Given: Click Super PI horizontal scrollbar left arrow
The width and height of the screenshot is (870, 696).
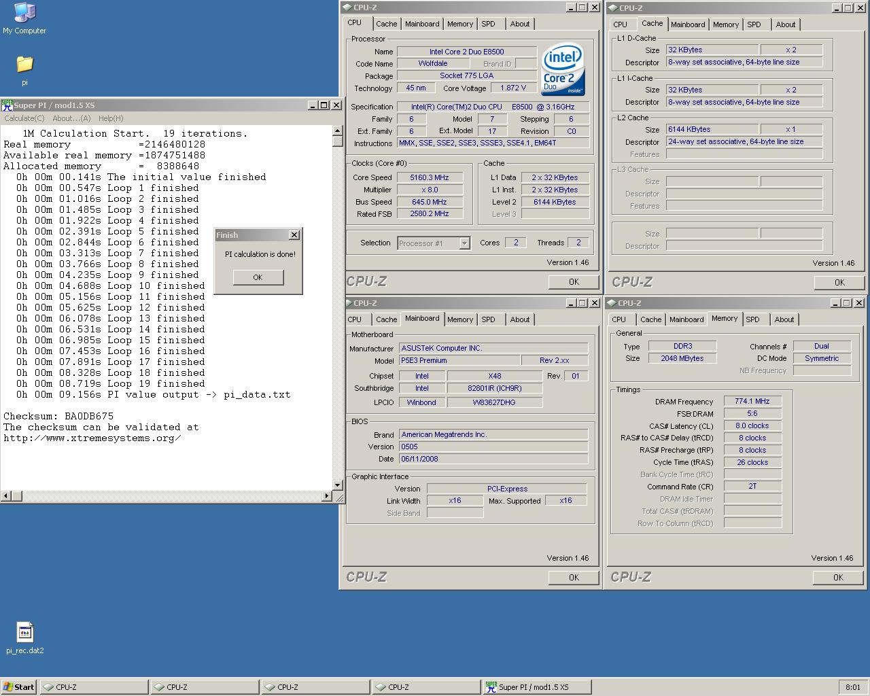Looking at the screenshot, I should point(6,497).
